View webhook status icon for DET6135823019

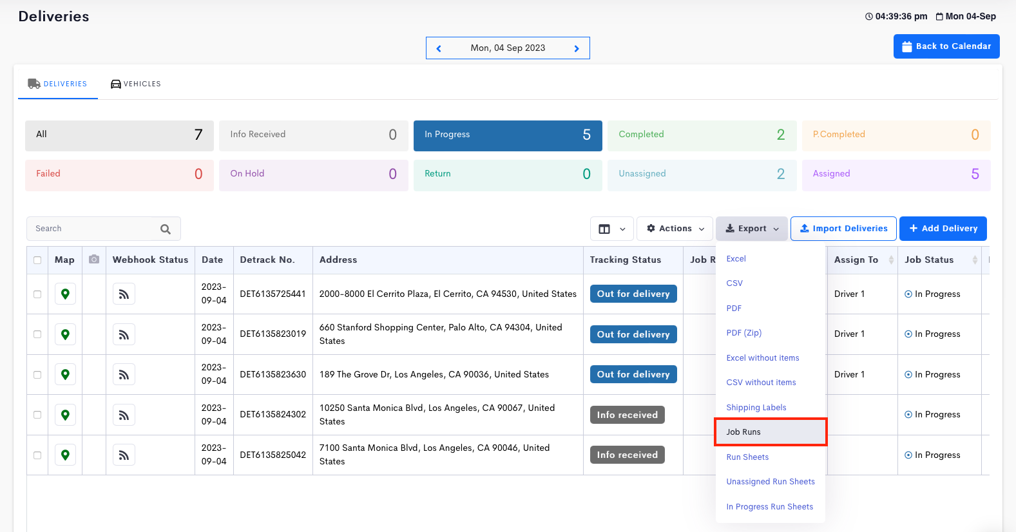[124, 334]
